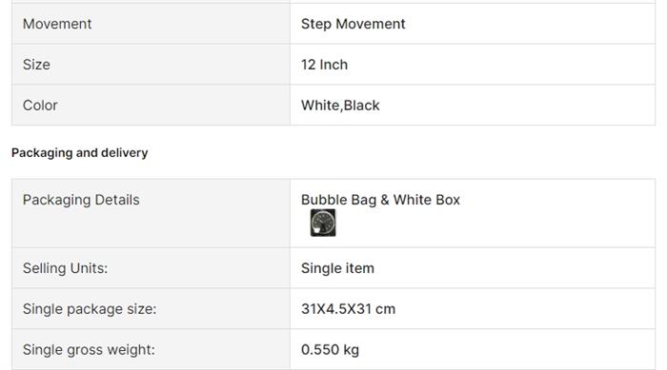The height and width of the screenshot is (370, 667).
Task: Click the Size label cell
Action: [x=151, y=65]
